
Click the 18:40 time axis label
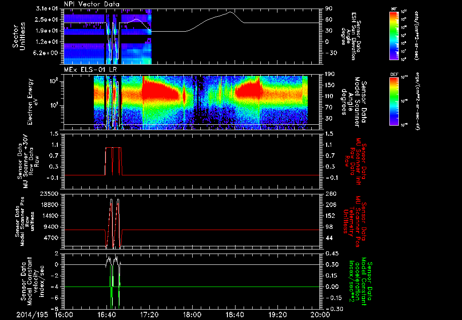coord(235,315)
